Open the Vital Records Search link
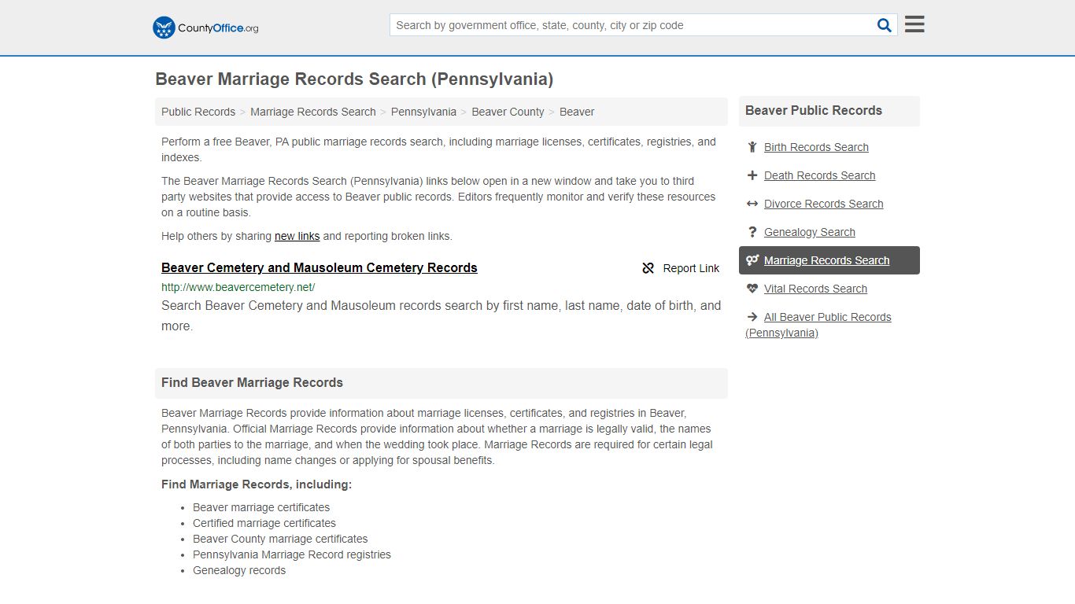The image size is (1075, 604). [815, 289]
